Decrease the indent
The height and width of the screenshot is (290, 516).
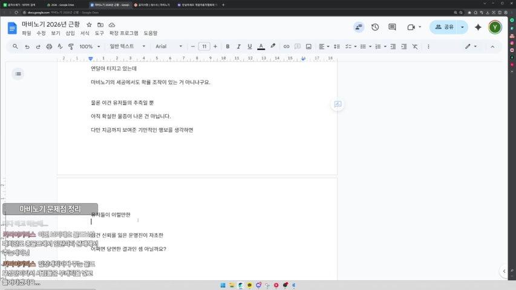(x=393, y=47)
